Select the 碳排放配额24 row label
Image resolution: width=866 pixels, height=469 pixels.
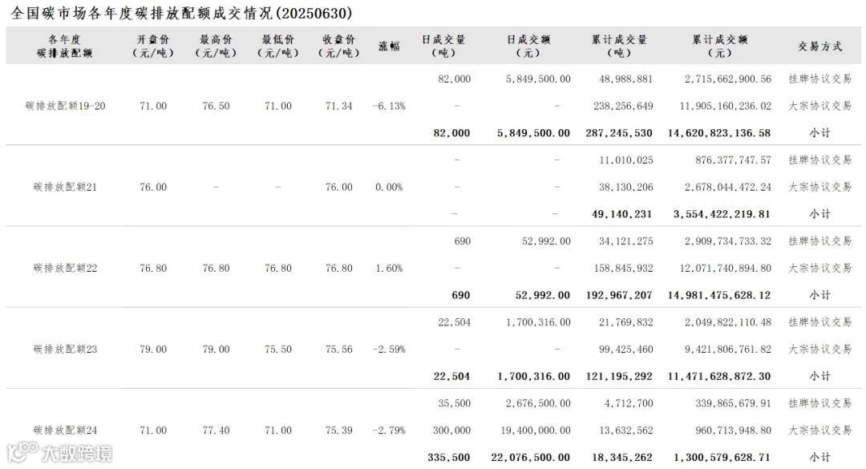[65, 430]
